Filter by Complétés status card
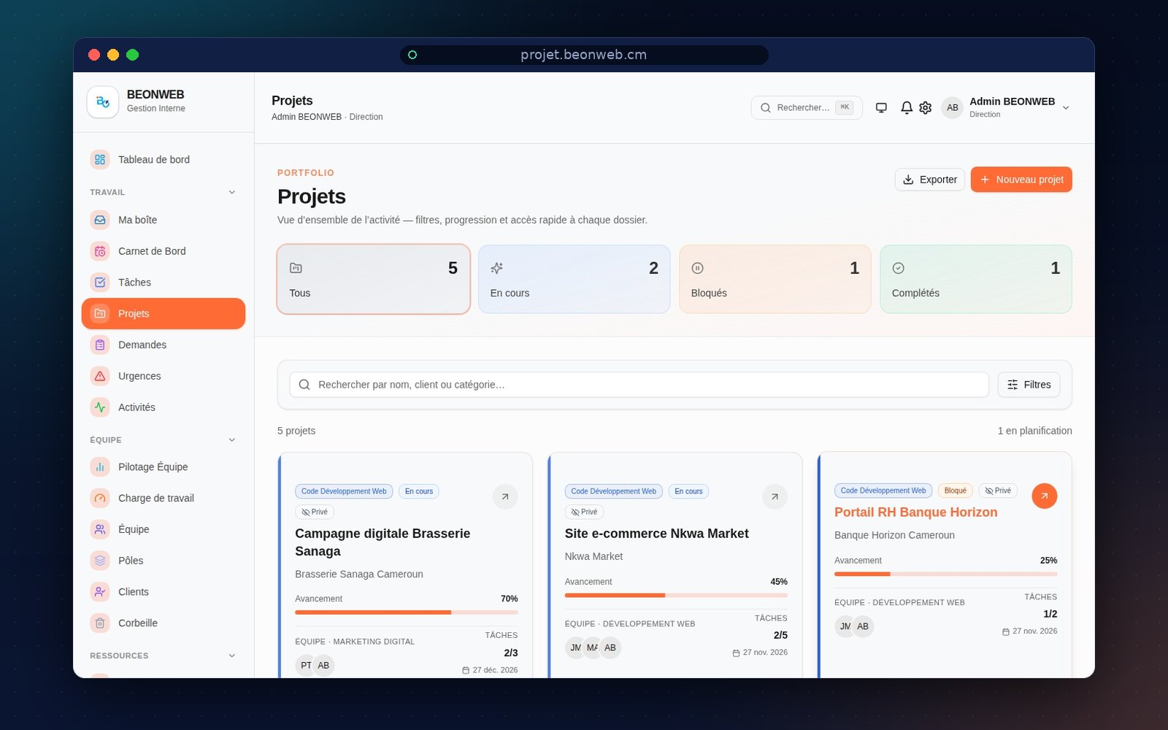The height and width of the screenshot is (730, 1168). (976, 280)
